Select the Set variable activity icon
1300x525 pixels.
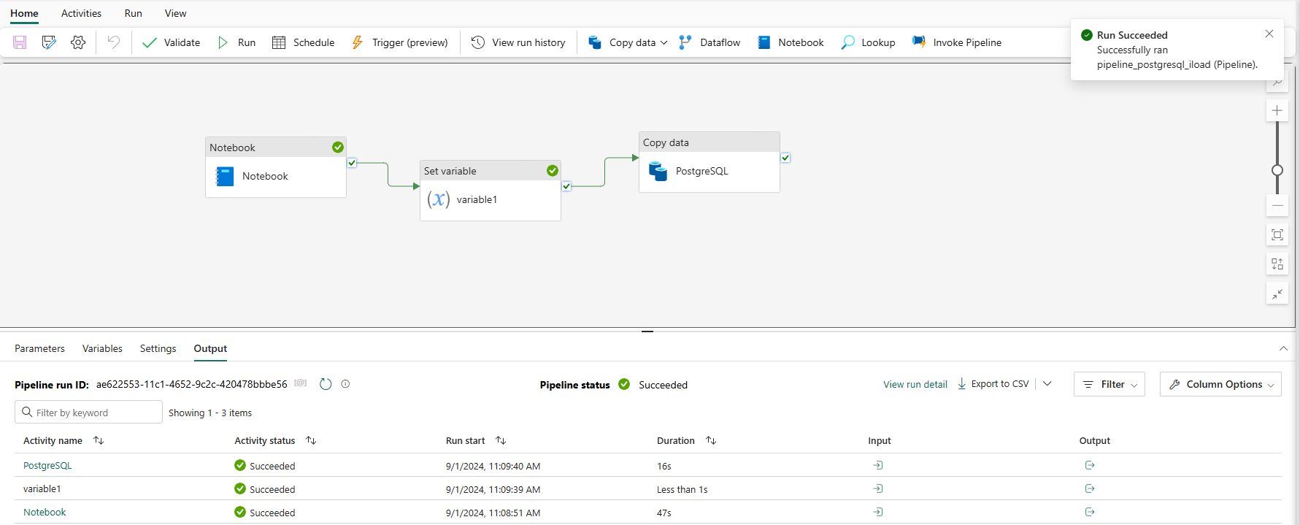(x=438, y=199)
